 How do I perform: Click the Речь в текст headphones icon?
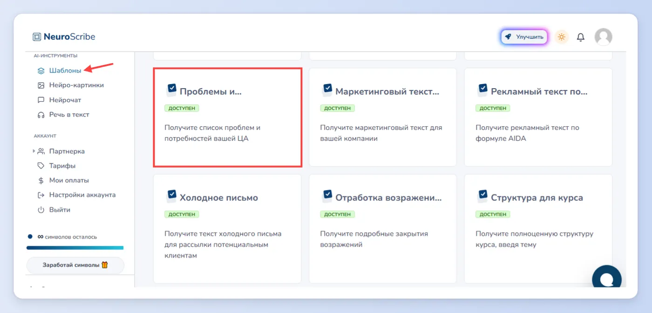point(41,114)
